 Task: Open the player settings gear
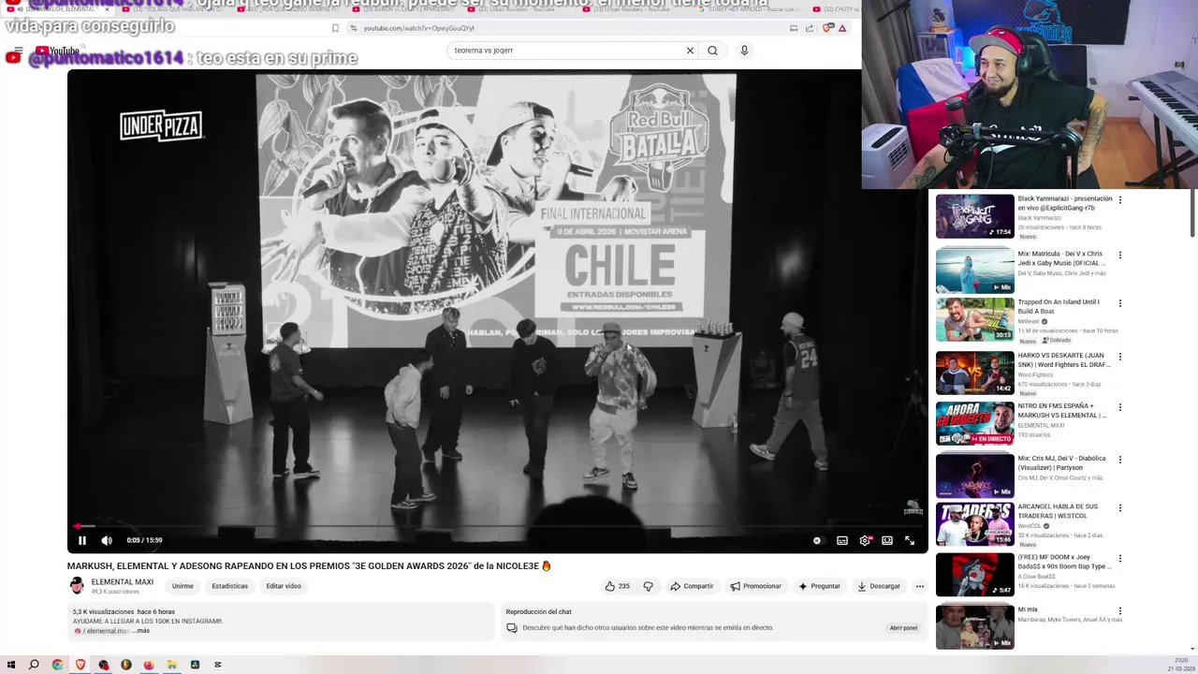coord(865,540)
